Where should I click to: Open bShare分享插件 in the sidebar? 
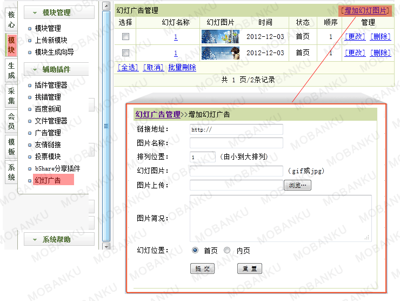point(58,169)
